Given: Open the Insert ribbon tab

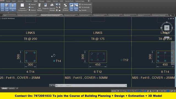Looking at the screenshot, I should point(14,1).
